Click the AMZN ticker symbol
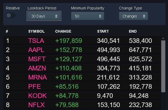The width and height of the screenshot is (168, 110). tap(37, 68)
